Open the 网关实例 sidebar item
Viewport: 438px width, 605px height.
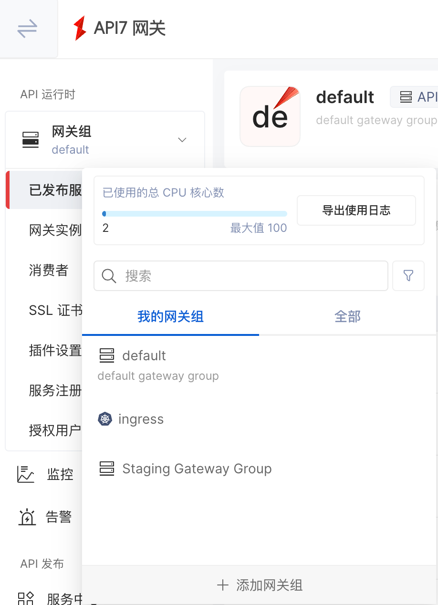(55, 230)
